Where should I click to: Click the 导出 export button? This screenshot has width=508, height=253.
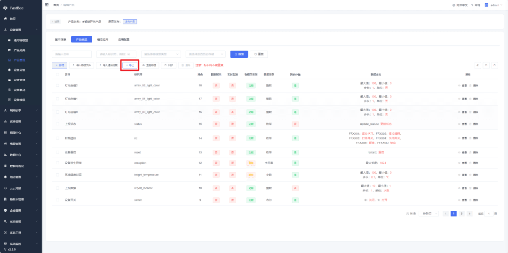point(130,65)
